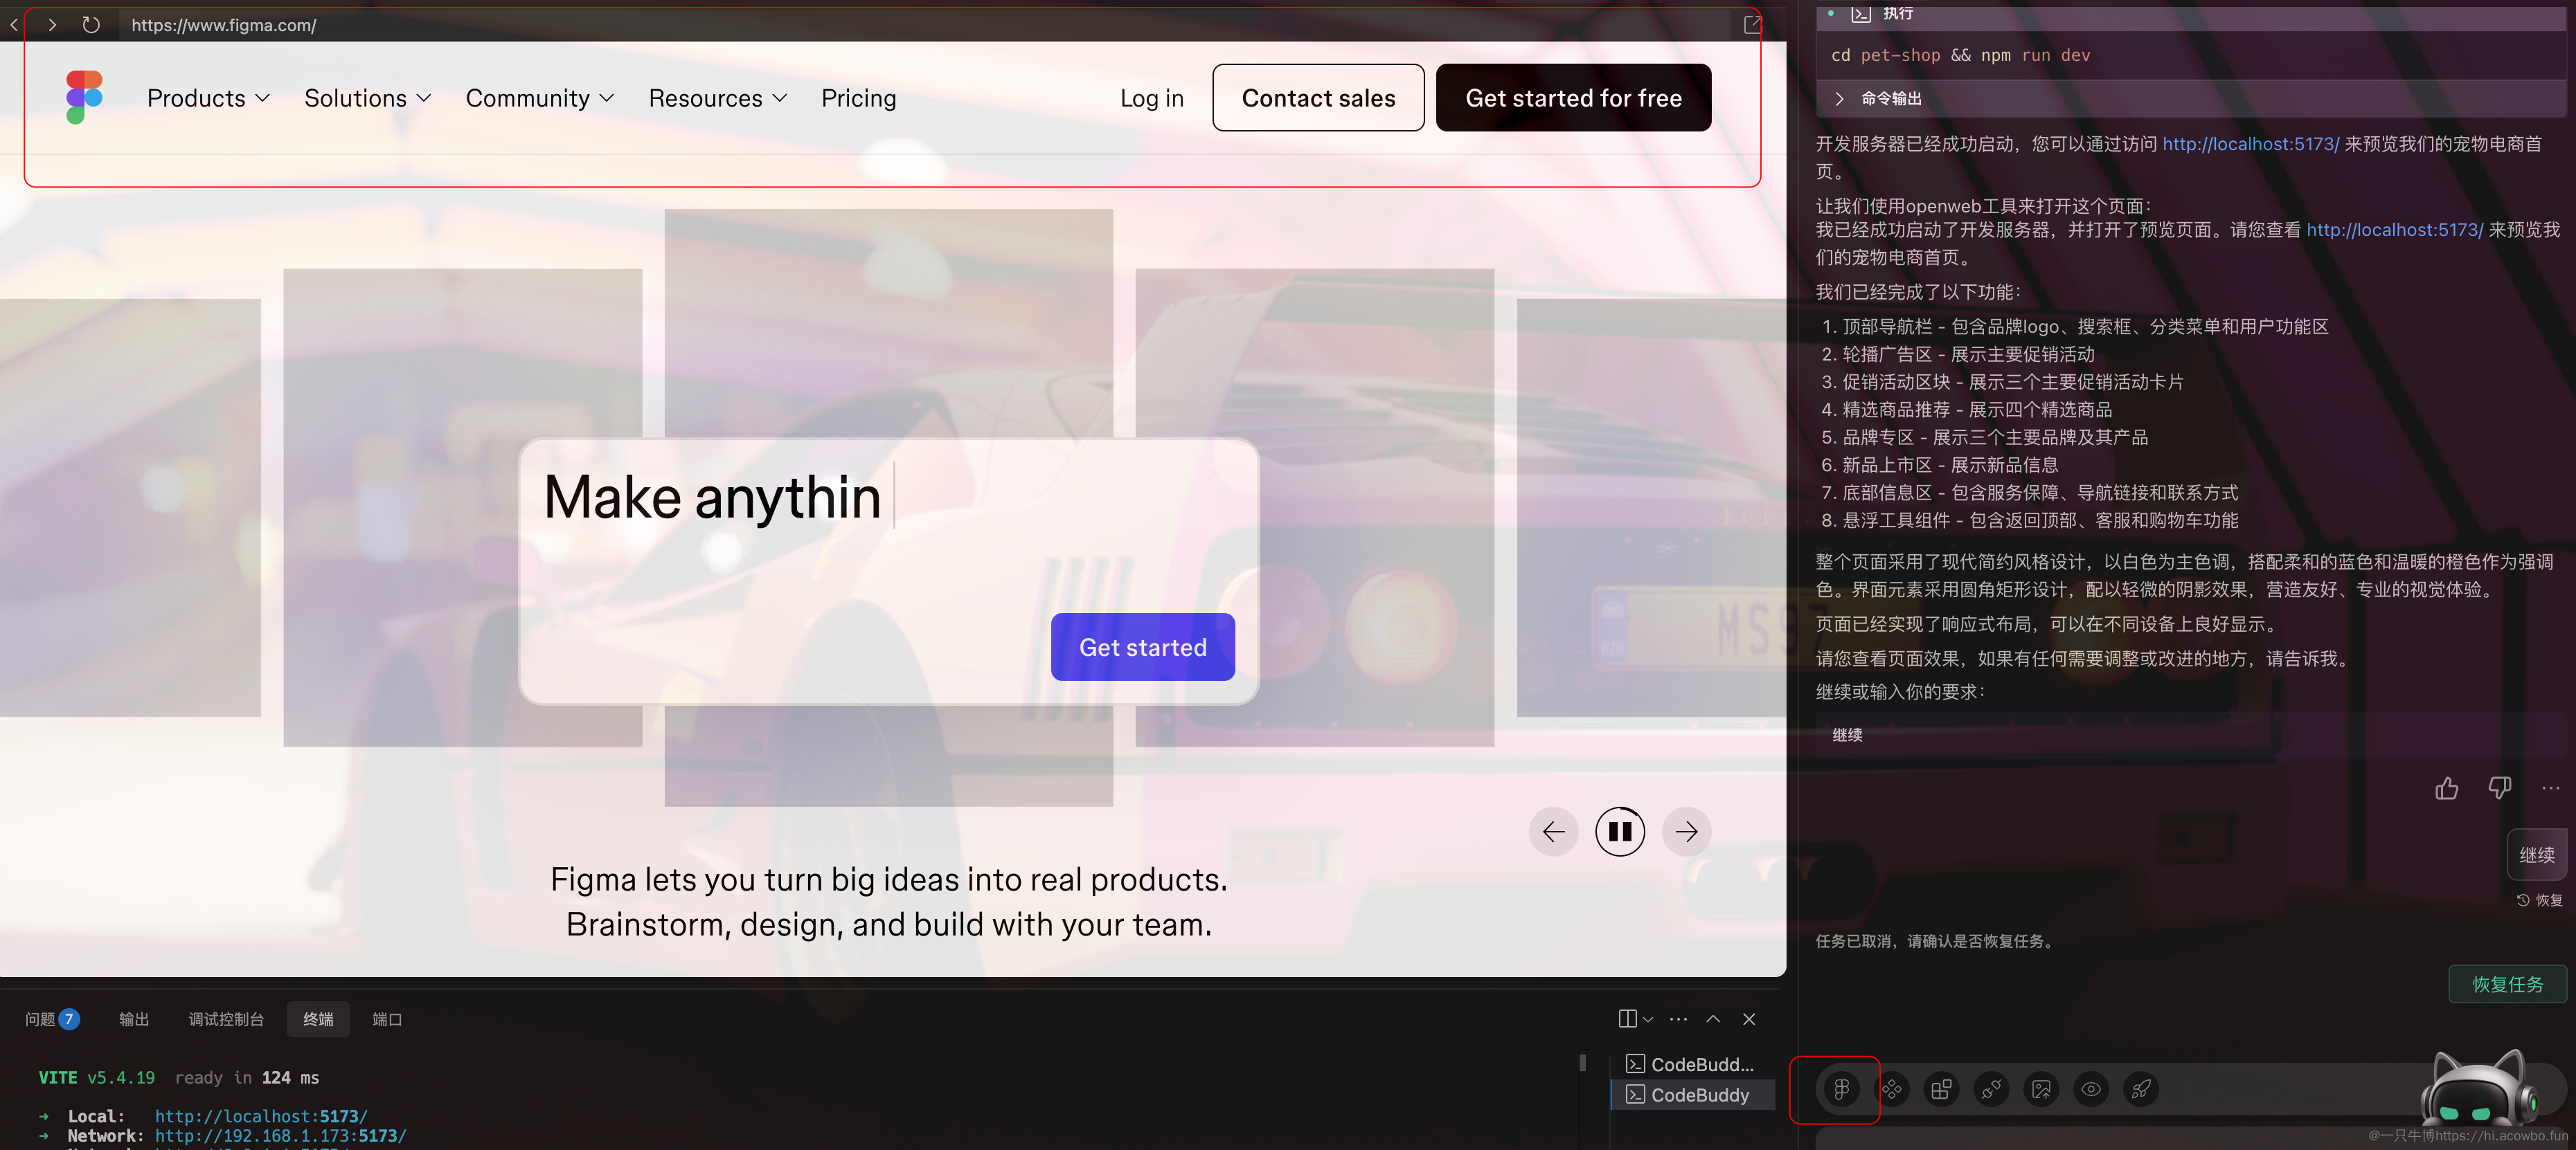2576x1150 pixels.
Task: Click the diamond components icon
Action: (x=1891, y=1089)
